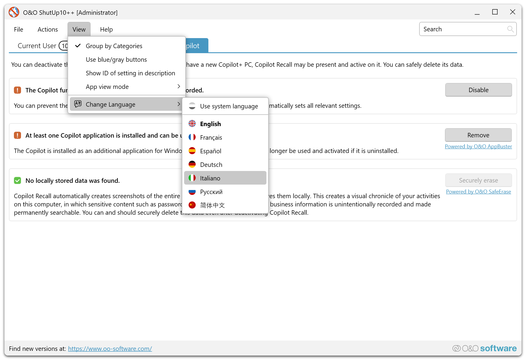Screen dimensions: 526x360
Task: Click the Spanish flag icon
Action: point(192,151)
